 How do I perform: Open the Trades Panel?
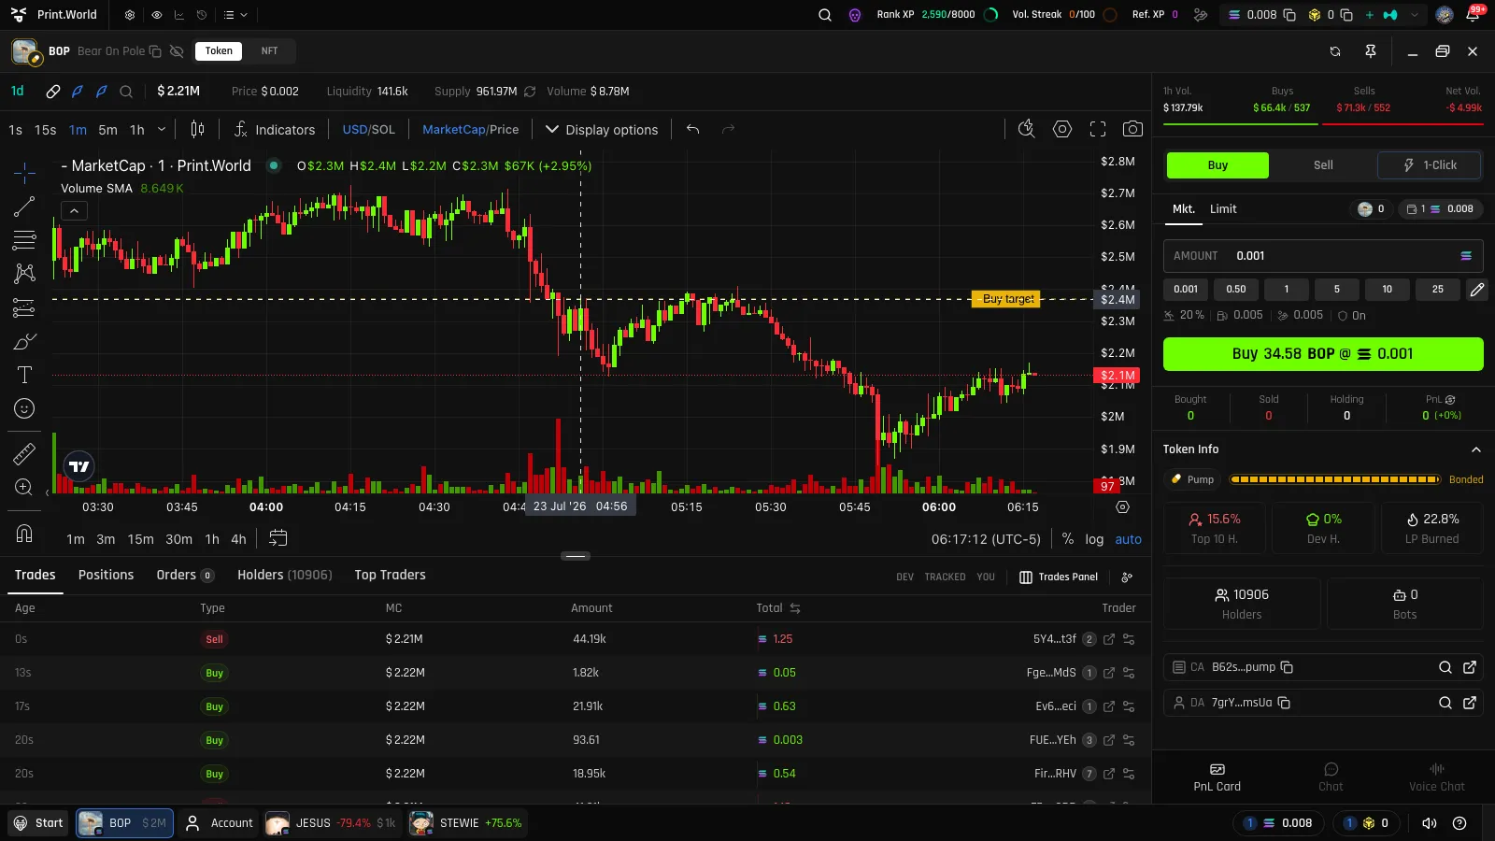click(1059, 577)
